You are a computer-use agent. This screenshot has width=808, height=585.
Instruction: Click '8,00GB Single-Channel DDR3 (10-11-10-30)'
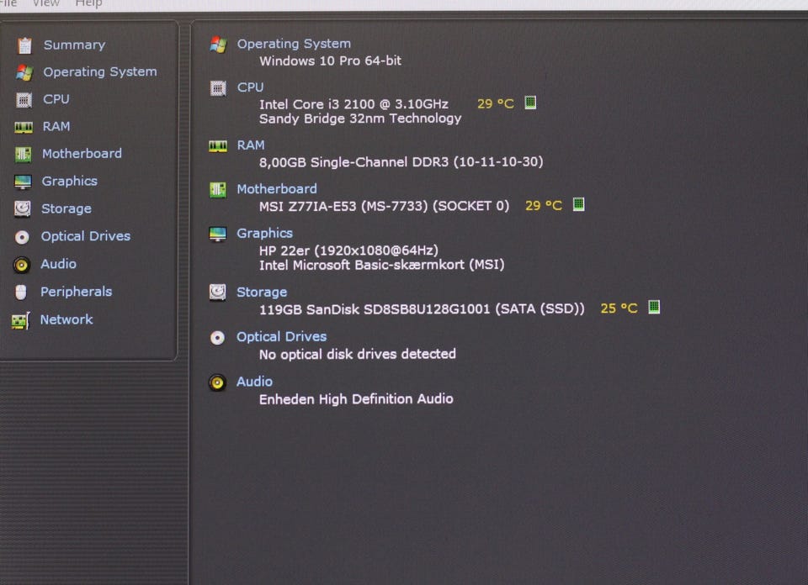click(401, 162)
